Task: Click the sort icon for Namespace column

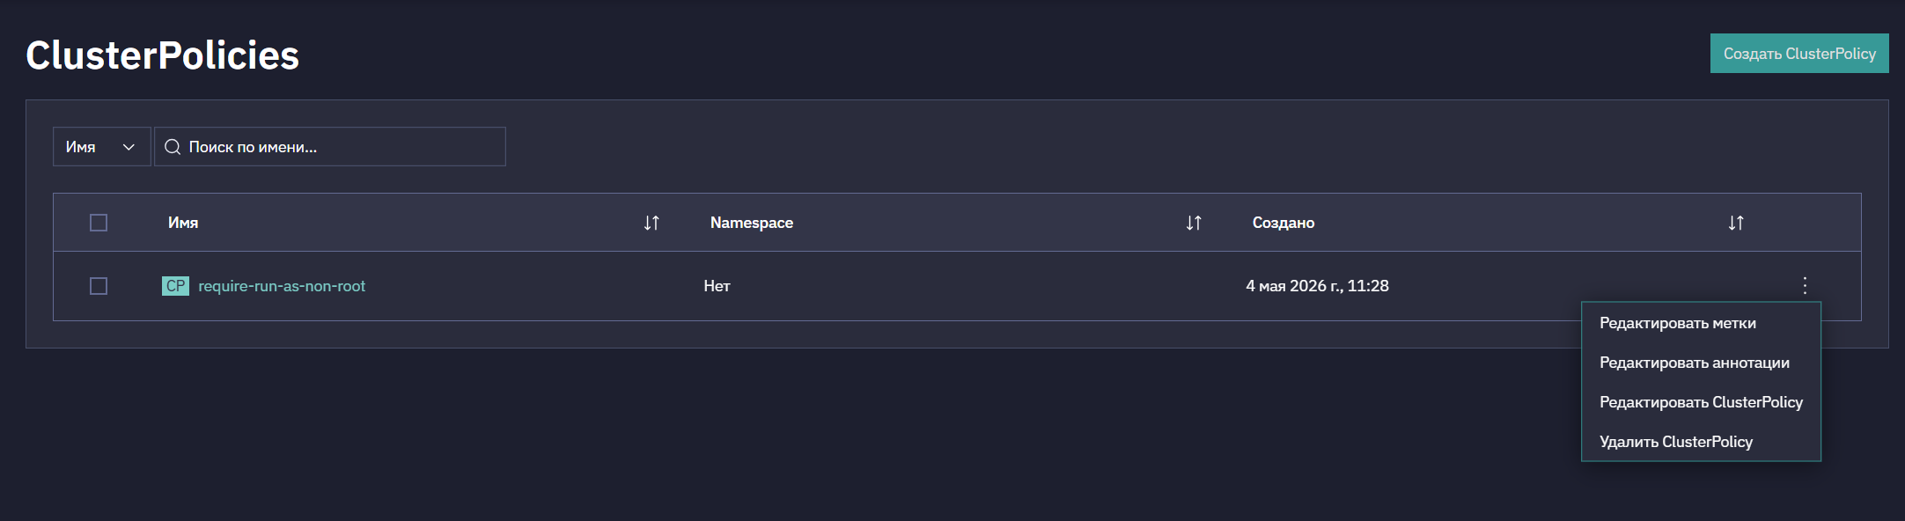Action: point(1194,223)
